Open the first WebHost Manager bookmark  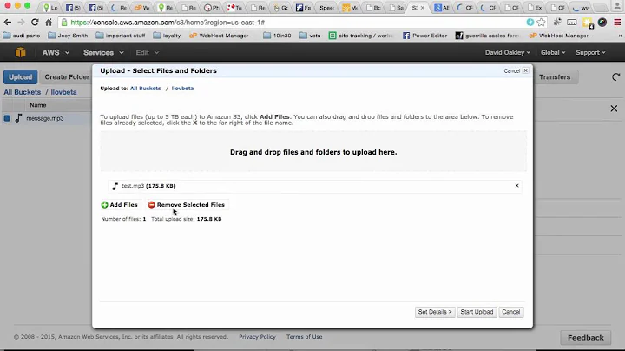(x=221, y=36)
